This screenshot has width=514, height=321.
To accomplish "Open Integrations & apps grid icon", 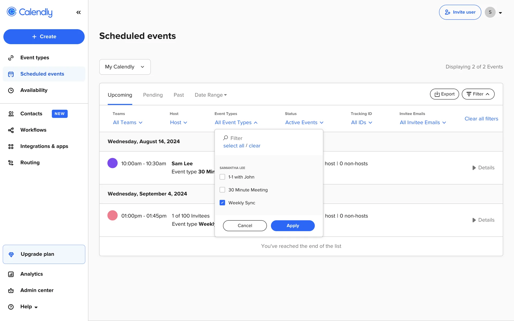I will click(11, 146).
